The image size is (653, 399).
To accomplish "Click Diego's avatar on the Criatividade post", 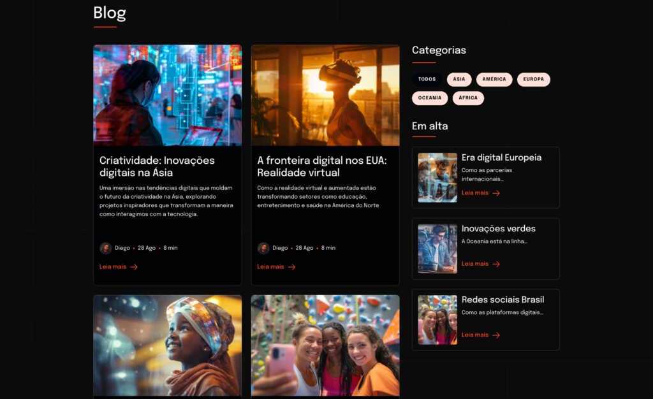I will [105, 248].
